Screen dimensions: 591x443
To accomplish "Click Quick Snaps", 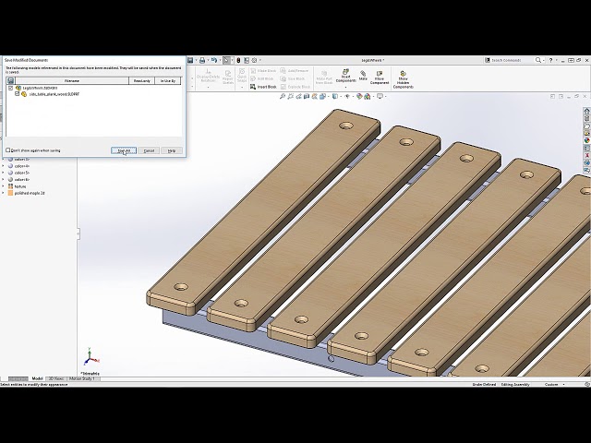I will (242, 76).
